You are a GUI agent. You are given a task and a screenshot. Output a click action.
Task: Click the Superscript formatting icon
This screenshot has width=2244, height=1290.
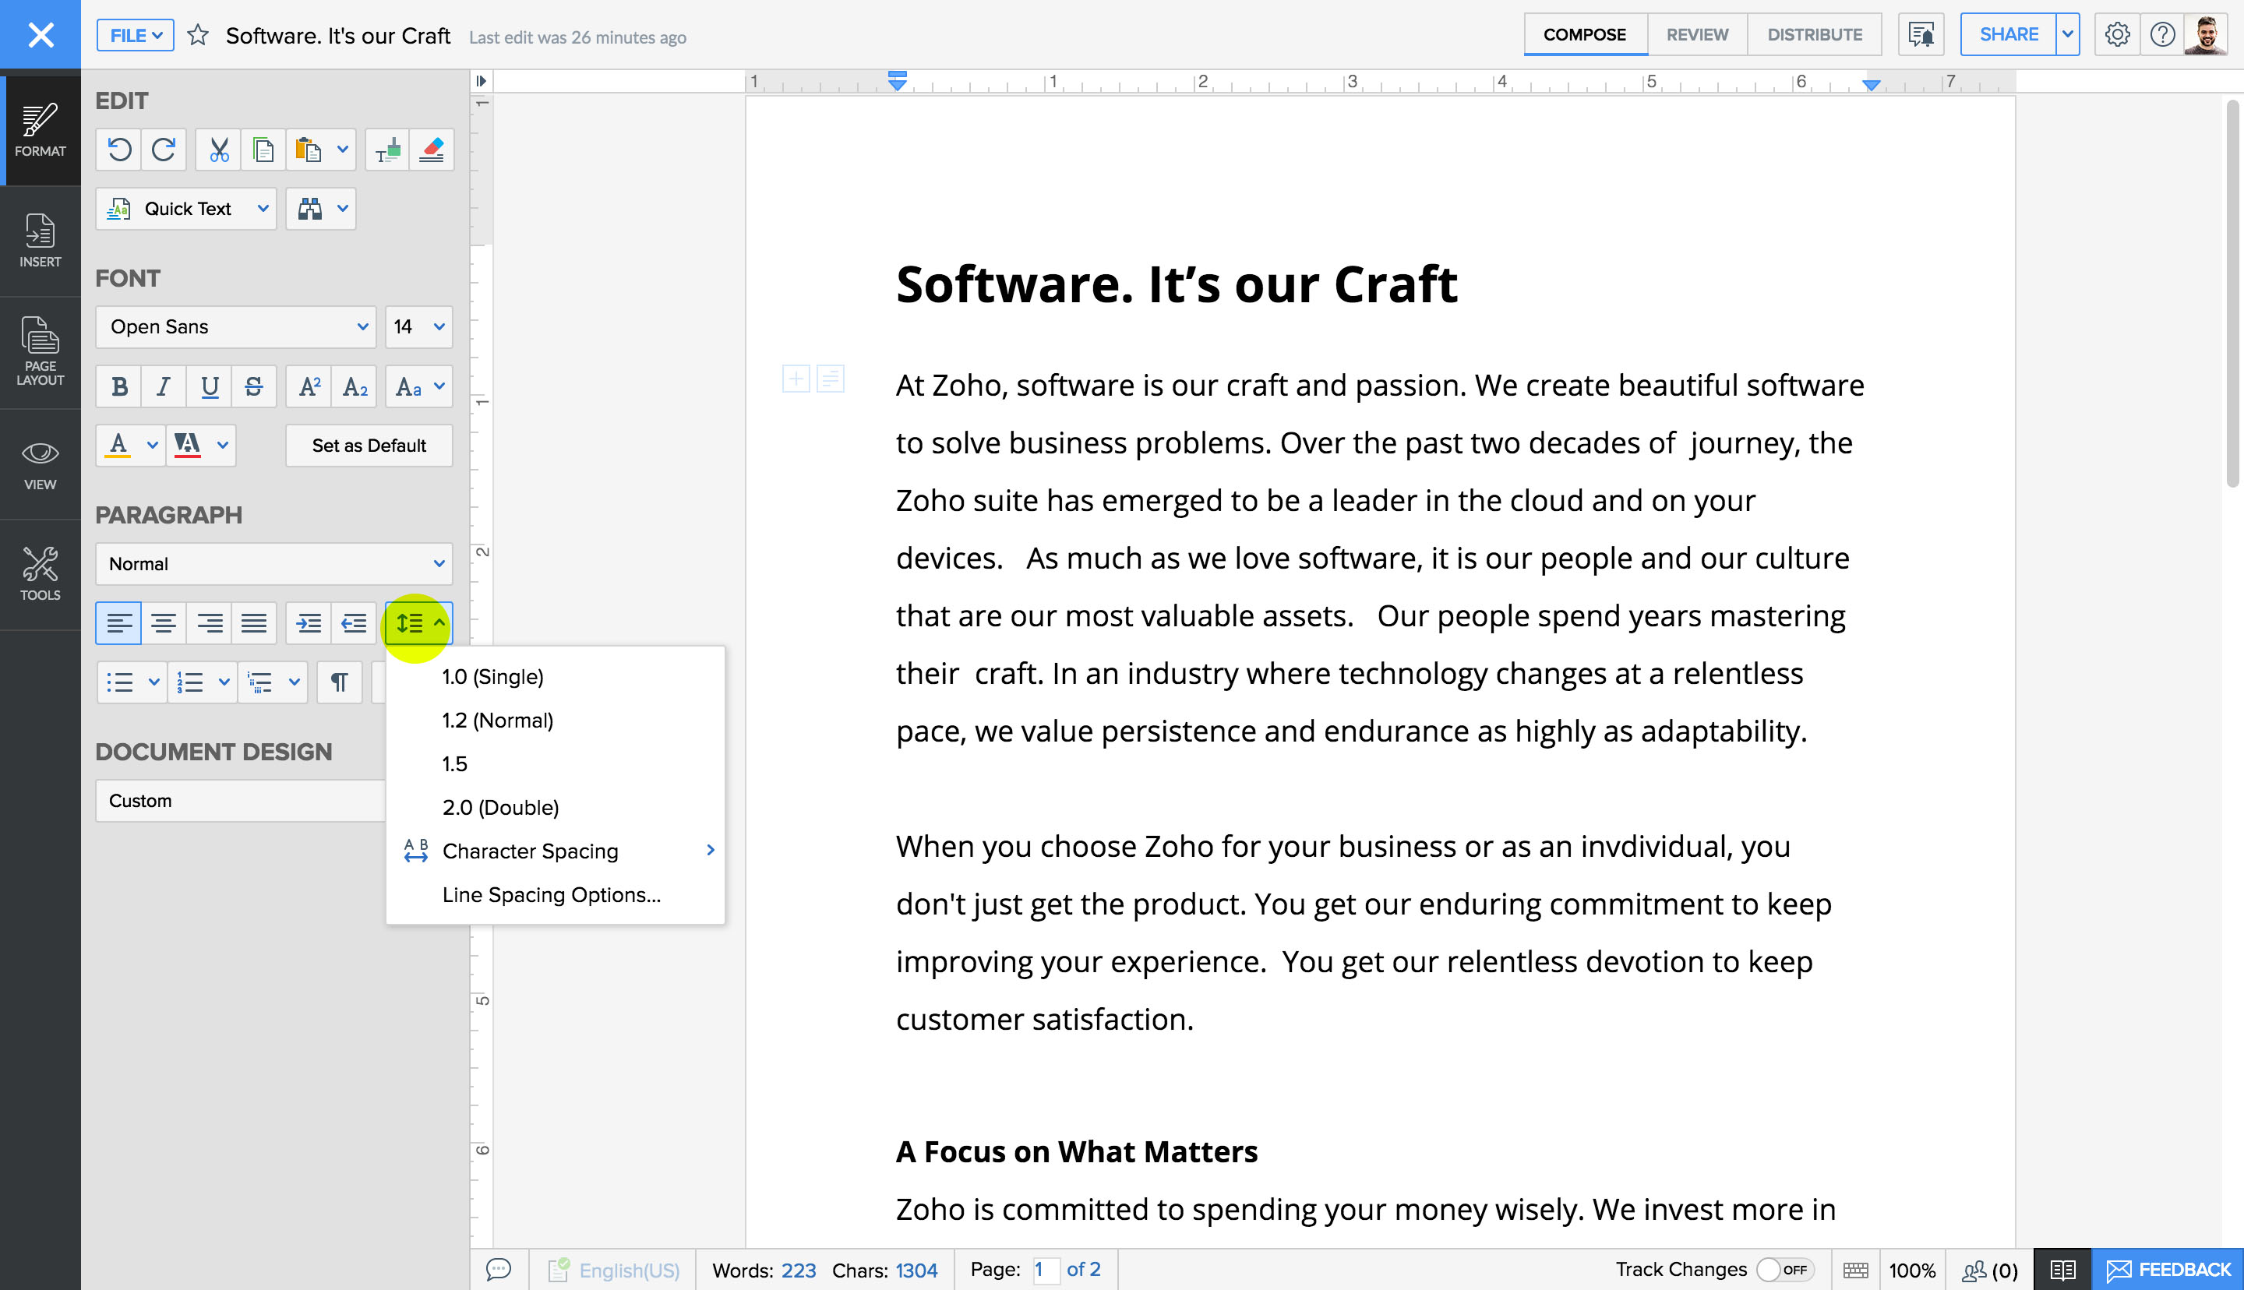tap(309, 387)
